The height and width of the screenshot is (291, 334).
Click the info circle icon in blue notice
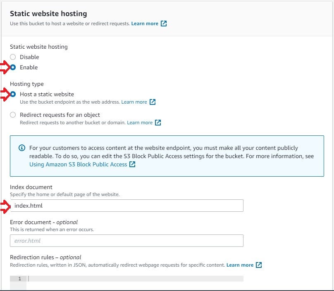pyautogui.click(x=22, y=148)
